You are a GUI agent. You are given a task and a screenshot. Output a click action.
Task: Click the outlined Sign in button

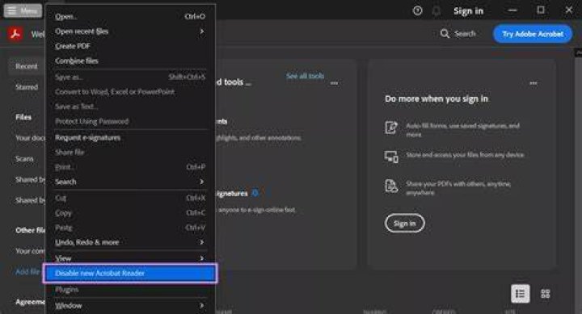(x=405, y=223)
